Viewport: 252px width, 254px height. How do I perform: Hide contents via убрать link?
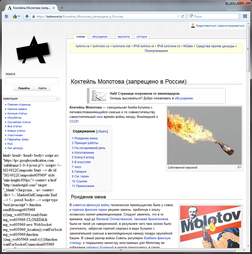102,131
